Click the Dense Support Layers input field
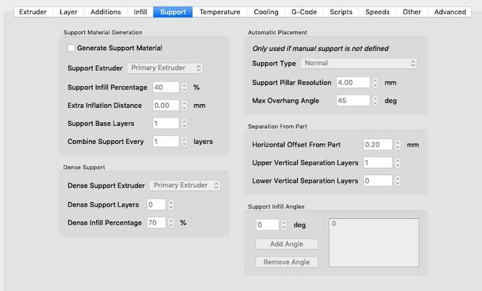 tap(155, 205)
